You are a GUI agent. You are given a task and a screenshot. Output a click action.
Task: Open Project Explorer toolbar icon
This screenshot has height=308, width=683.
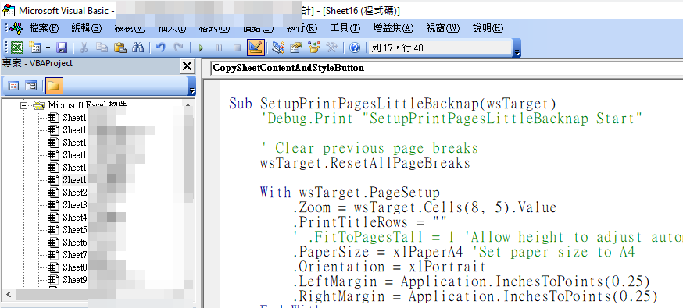[x=277, y=48]
